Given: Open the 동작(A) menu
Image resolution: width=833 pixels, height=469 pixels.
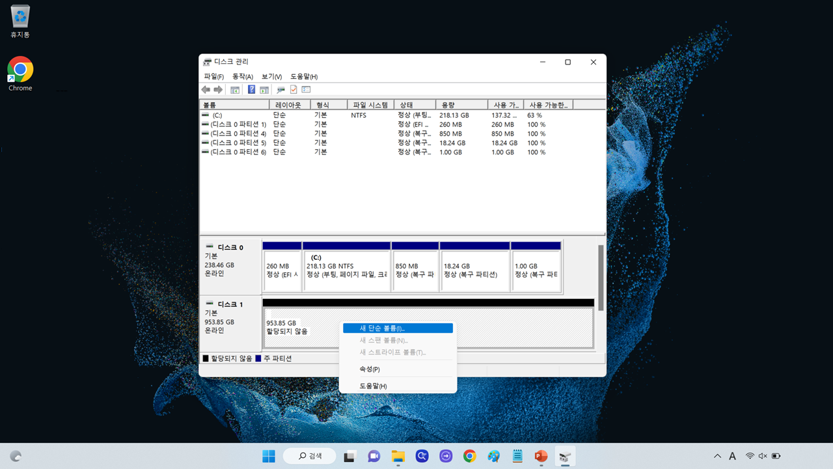Looking at the screenshot, I should point(242,76).
